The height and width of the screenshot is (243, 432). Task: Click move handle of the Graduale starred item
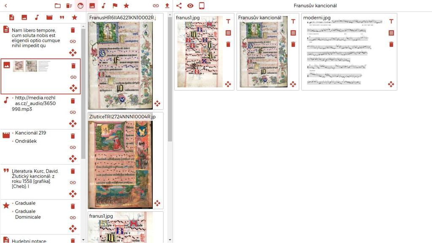click(x=73, y=229)
